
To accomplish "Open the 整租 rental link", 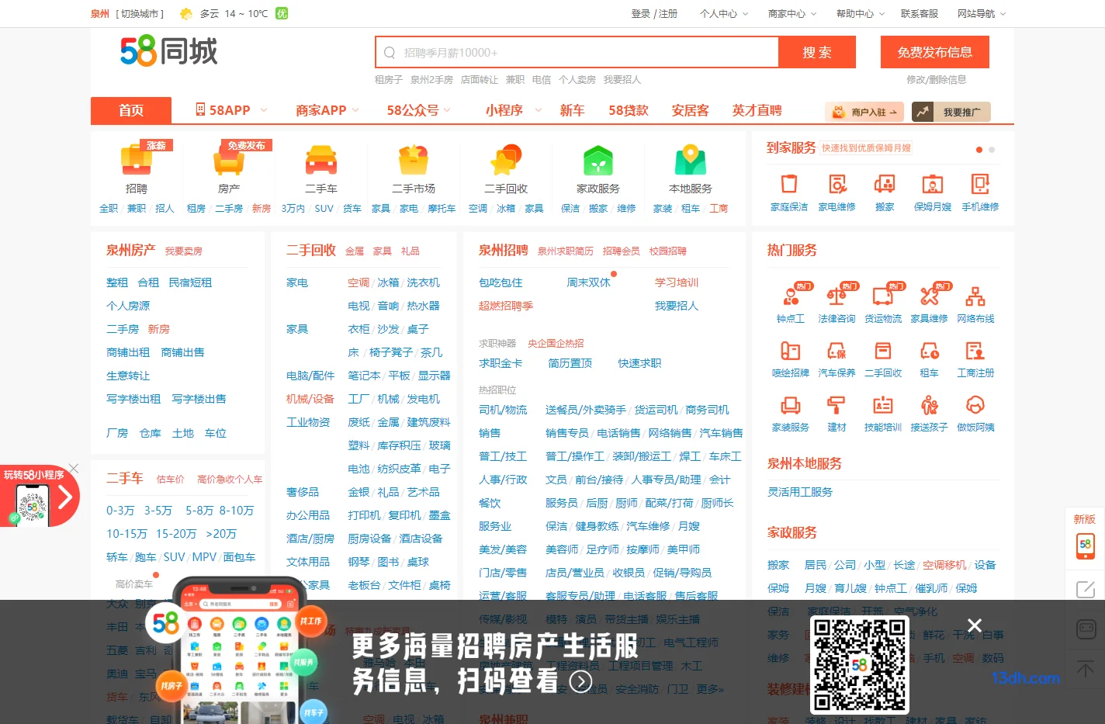I will coord(117,282).
